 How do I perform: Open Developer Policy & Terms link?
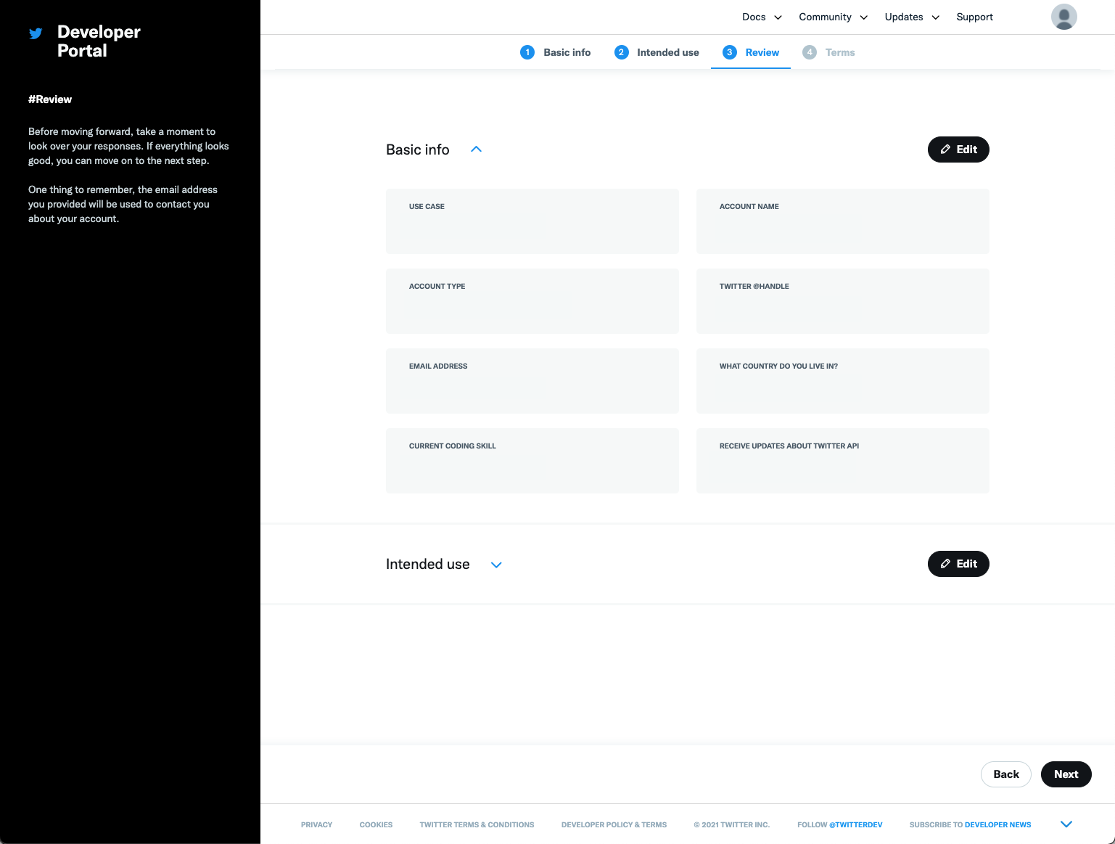(x=614, y=824)
